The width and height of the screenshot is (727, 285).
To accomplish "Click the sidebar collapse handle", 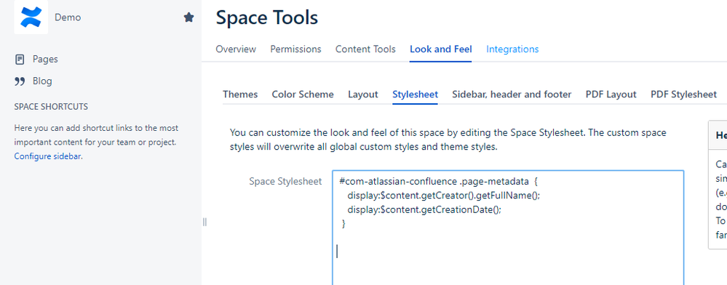I will pos(204,222).
